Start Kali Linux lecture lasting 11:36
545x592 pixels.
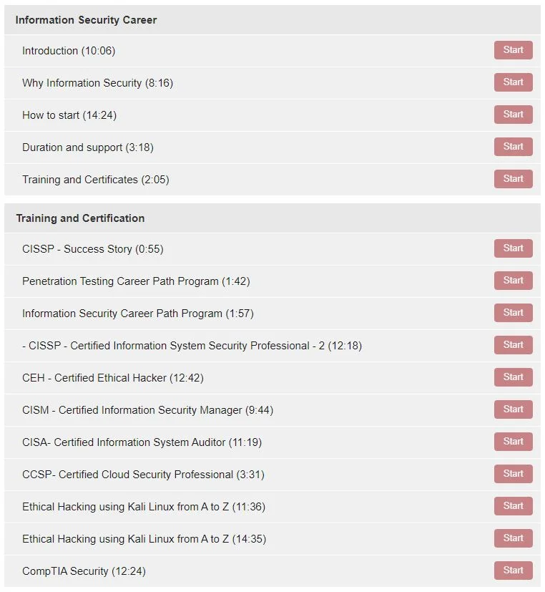513,506
